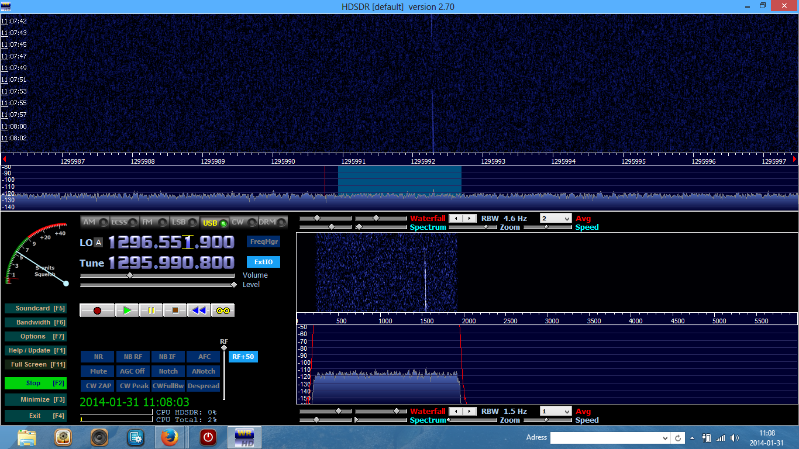The height and width of the screenshot is (449, 799).
Task: Click the lower Zoom slider
Action: pyautogui.click(x=473, y=420)
